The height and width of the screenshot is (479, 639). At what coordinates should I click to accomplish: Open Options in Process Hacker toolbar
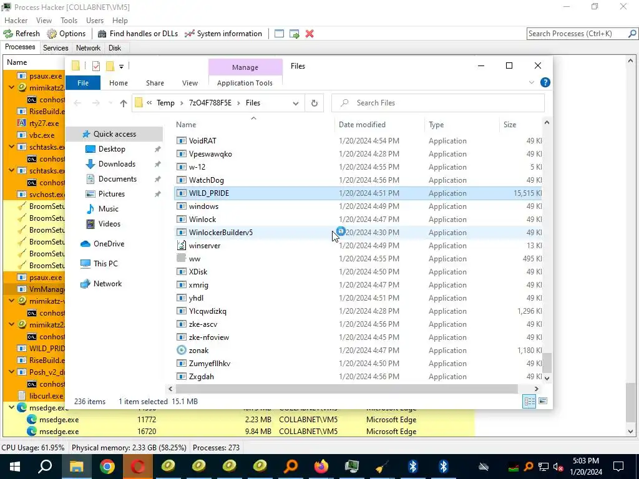tap(66, 34)
